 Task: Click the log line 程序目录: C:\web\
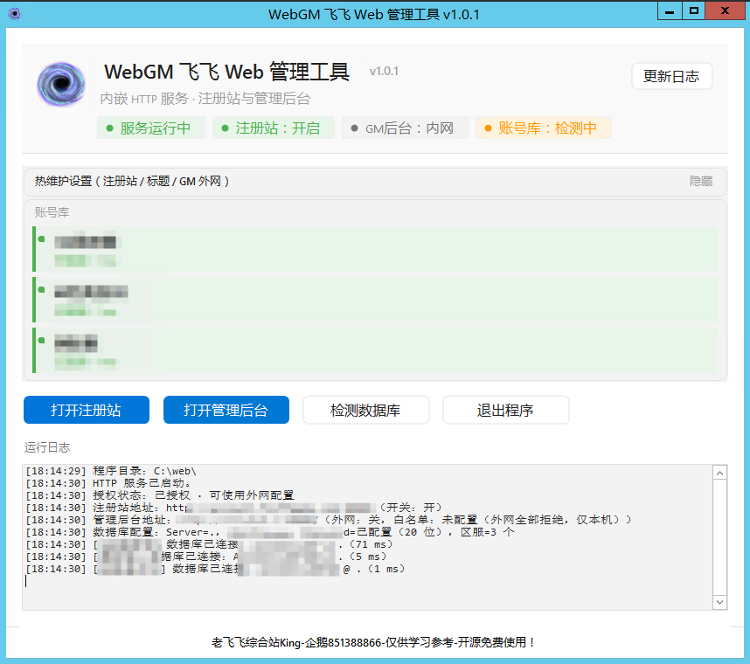point(111,471)
